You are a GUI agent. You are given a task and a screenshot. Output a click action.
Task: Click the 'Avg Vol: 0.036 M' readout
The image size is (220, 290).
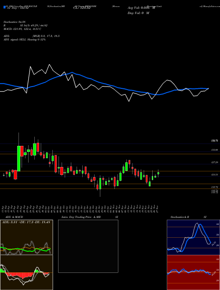141,8
